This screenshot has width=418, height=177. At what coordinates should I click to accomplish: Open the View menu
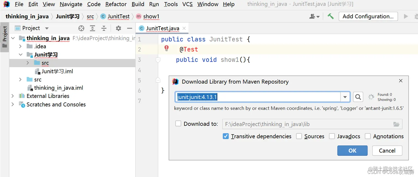tap(49, 4)
